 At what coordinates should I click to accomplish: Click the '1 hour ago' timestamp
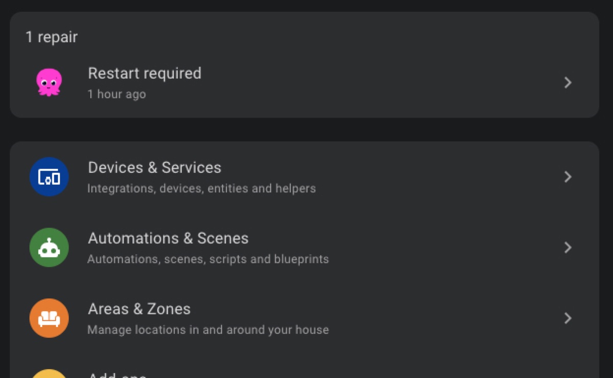pyautogui.click(x=116, y=94)
